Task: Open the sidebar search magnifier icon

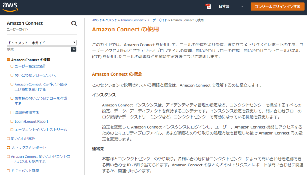Action: point(74,24)
